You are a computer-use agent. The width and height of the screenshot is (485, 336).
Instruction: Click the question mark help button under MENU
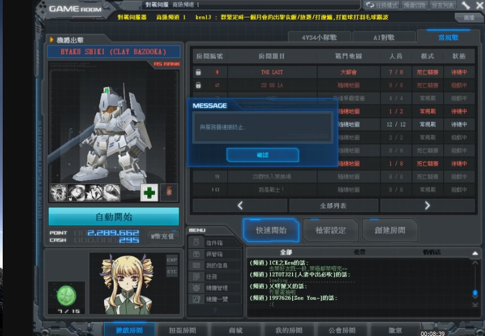pos(215,310)
